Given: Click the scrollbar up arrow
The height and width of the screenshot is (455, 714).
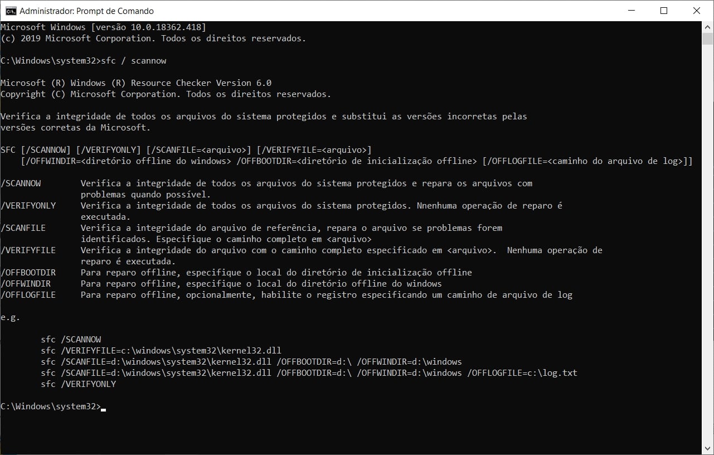Looking at the screenshot, I should (707, 27).
